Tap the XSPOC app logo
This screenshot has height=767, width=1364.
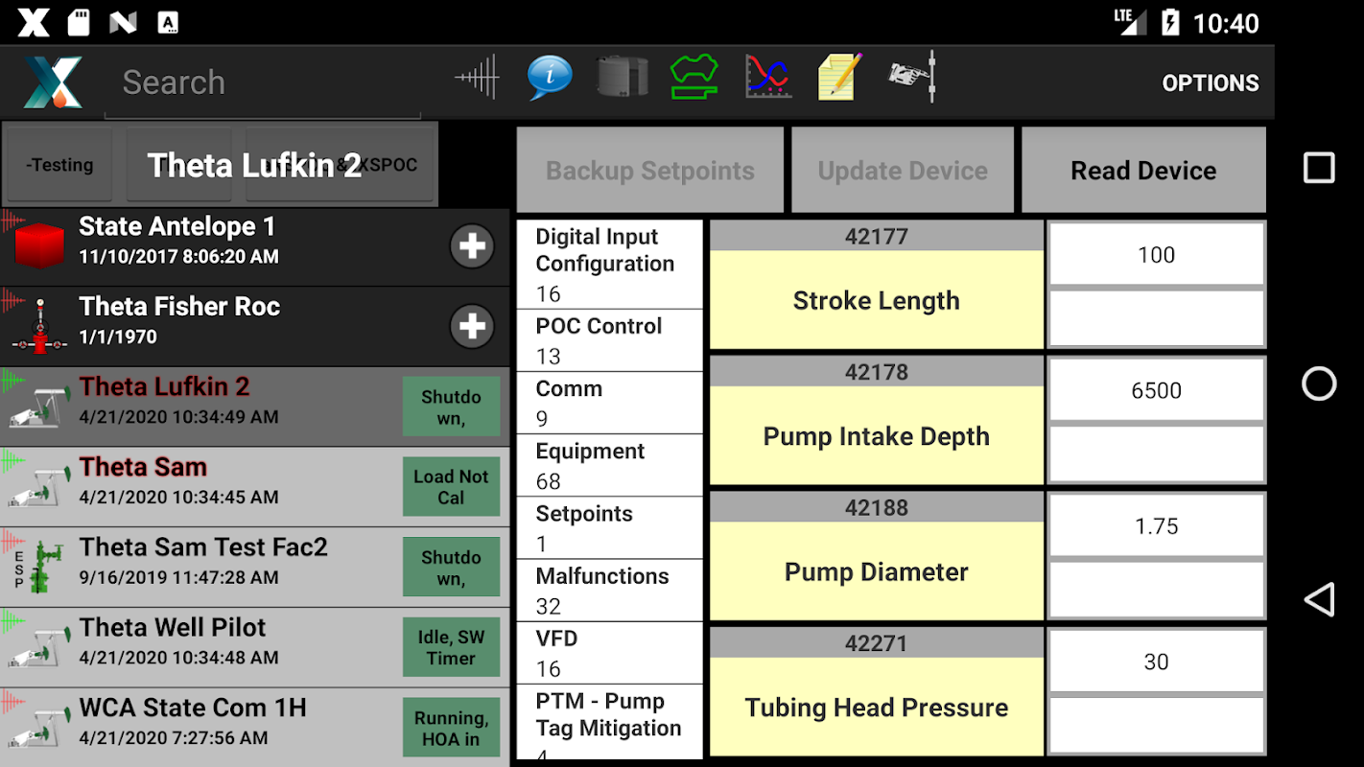pos(53,81)
